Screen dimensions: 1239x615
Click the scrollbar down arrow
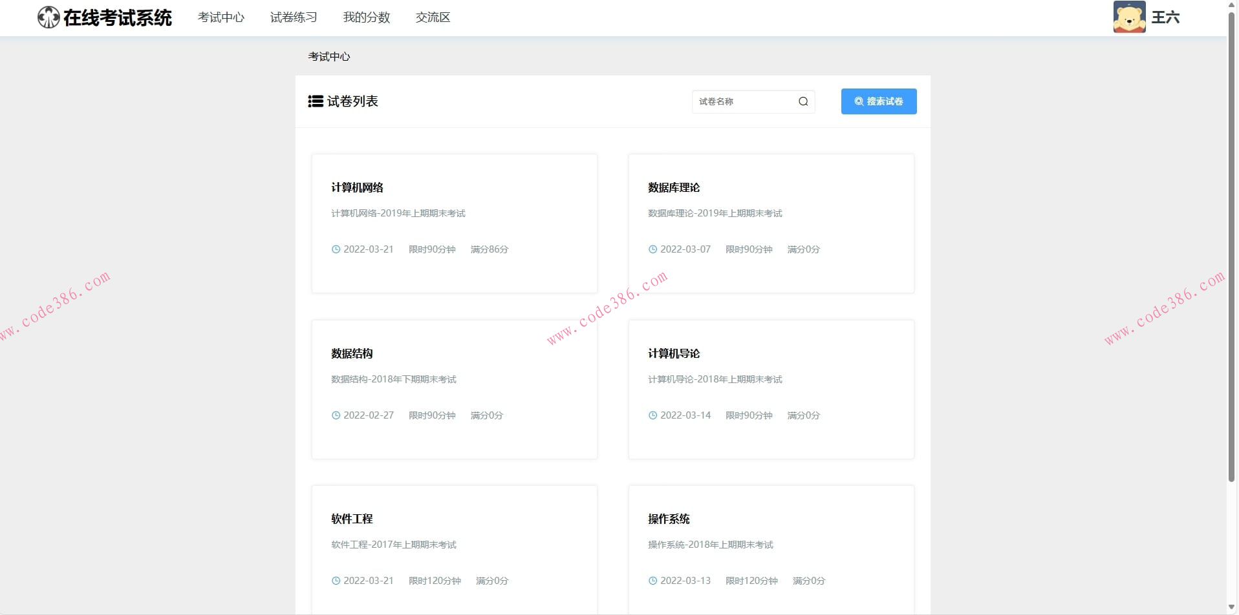tap(1232, 606)
